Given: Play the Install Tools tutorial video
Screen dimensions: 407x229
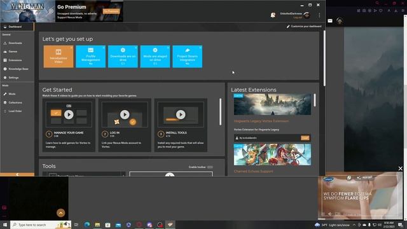Looking at the screenshot, I should pyautogui.click(x=181, y=114).
